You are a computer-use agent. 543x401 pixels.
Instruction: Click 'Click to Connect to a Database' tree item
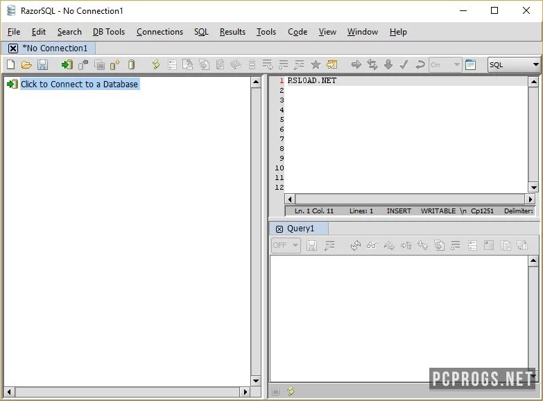[x=79, y=84]
